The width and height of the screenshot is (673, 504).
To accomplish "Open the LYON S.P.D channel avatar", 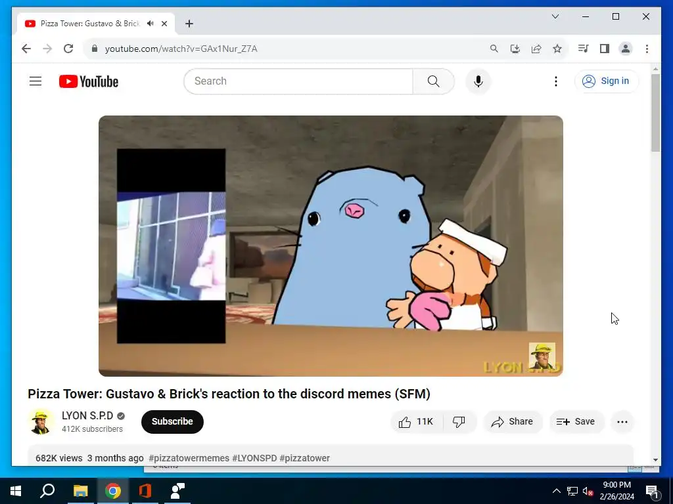I will (x=41, y=422).
